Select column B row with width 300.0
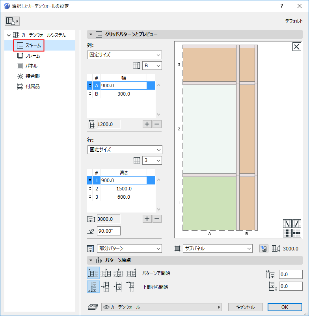309x316 pixels. click(x=121, y=94)
